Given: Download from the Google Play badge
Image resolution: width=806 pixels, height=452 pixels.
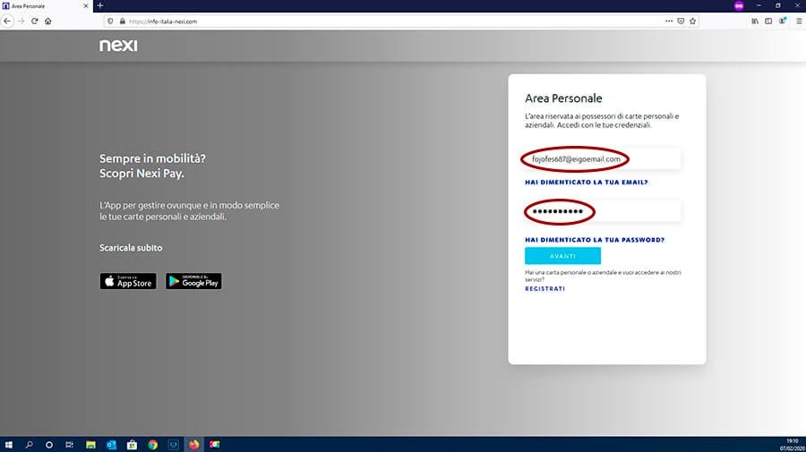Looking at the screenshot, I should tap(193, 281).
